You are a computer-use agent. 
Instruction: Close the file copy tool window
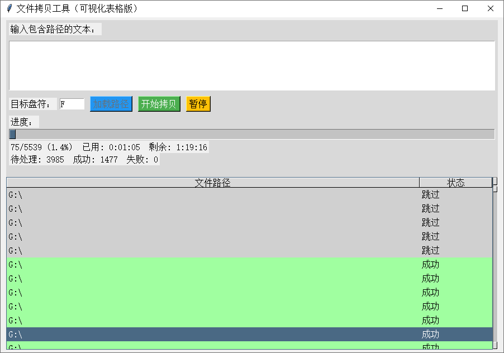pyautogui.click(x=491, y=9)
